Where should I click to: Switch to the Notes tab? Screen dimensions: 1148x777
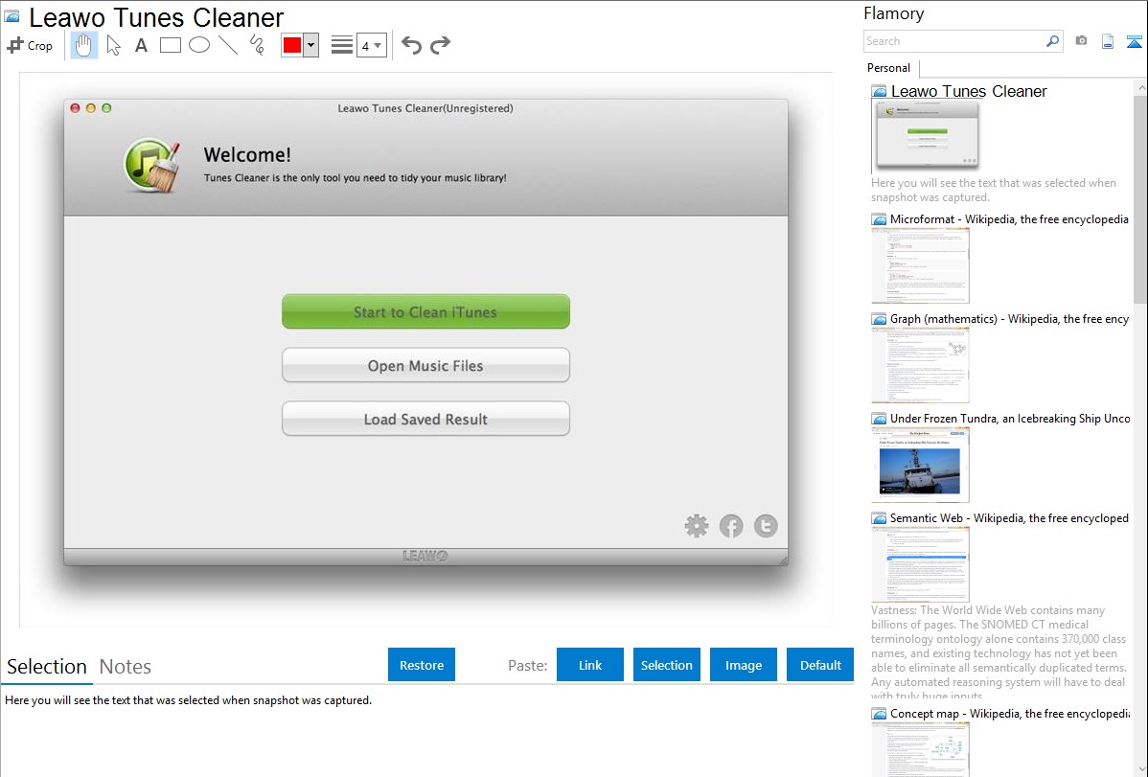pos(126,667)
